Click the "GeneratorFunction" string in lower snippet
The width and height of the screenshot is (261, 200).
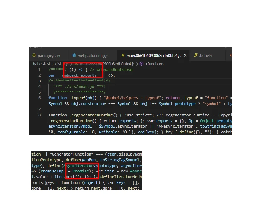(71, 154)
